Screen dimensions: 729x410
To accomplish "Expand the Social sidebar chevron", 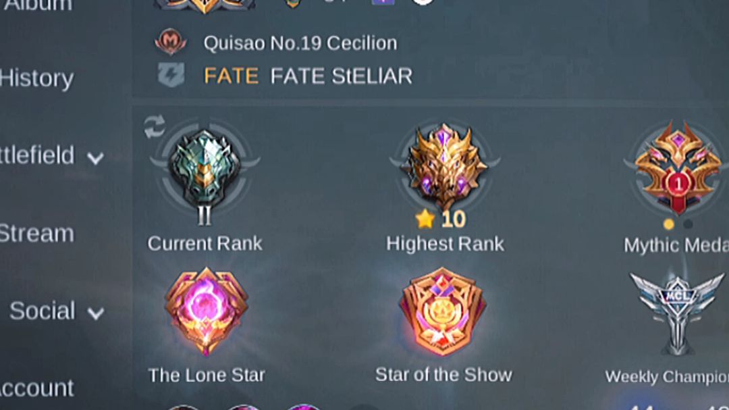I will 95,313.
